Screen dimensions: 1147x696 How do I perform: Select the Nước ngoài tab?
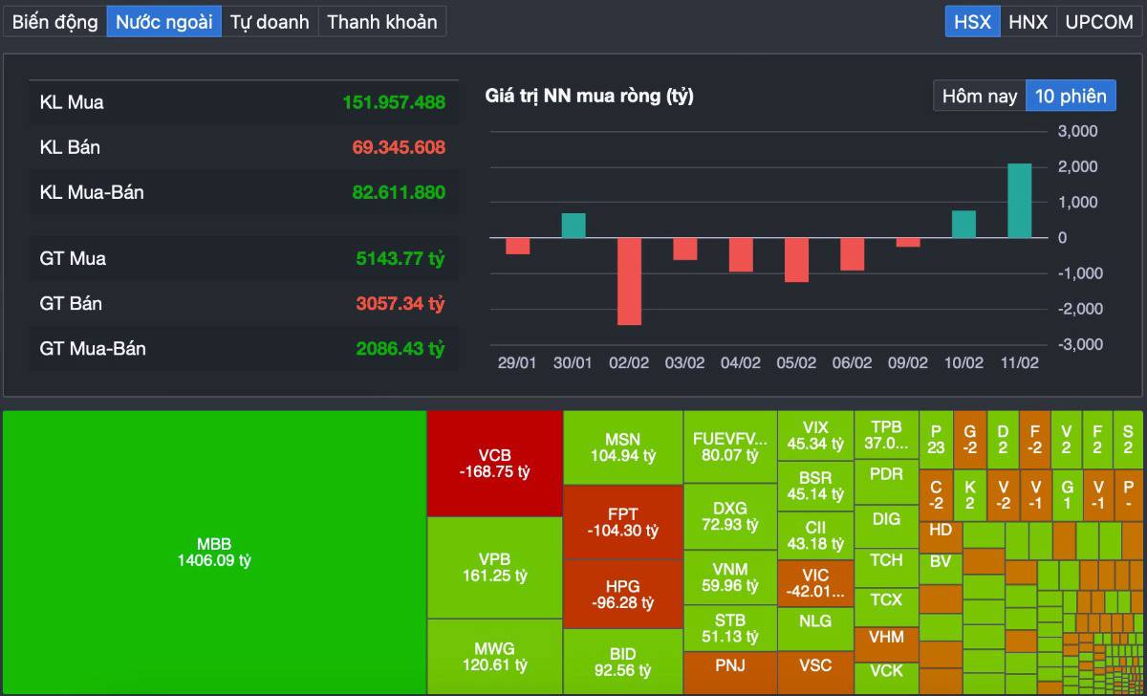coord(164,21)
